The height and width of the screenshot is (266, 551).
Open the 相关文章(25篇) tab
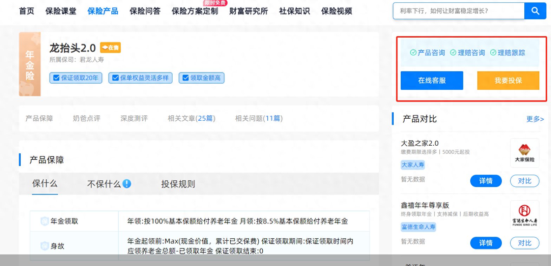(192, 119)
